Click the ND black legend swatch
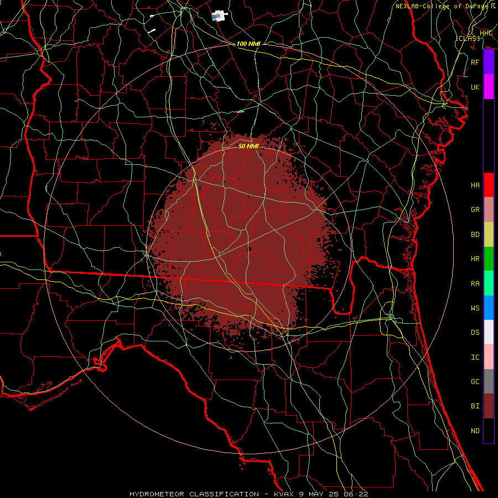 click(x=489, y=430)
